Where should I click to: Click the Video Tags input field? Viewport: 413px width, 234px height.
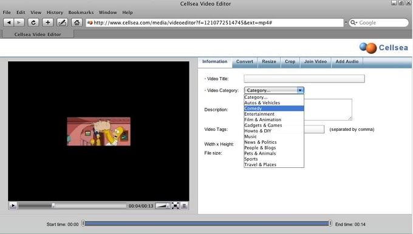tap(314, 129)
